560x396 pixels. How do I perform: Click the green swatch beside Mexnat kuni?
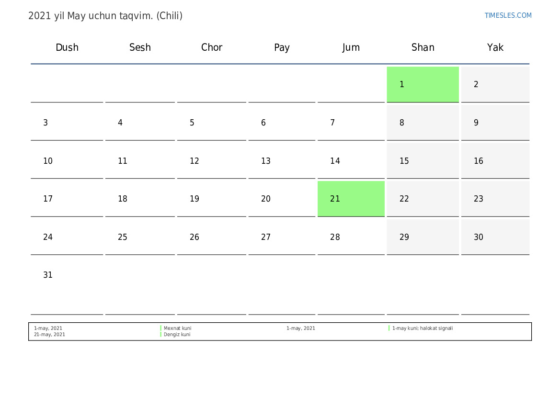click(x=161, y=328)
